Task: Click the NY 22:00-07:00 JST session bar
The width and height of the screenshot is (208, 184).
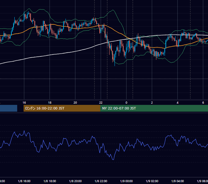Action: pyautogui.click(x=154, y=108)
